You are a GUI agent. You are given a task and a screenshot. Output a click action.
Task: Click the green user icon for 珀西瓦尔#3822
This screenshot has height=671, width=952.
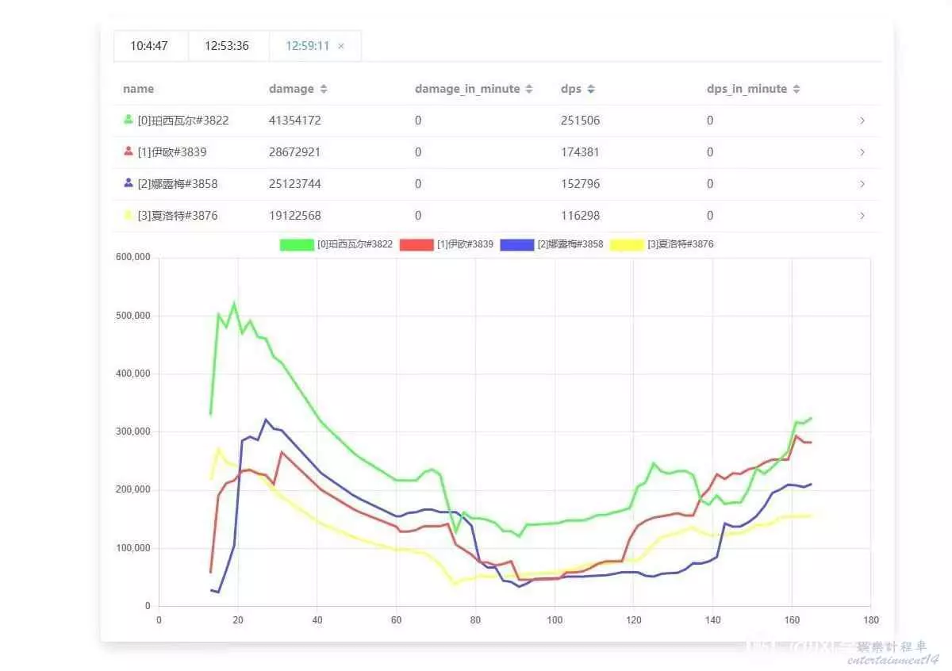[129, 120]
